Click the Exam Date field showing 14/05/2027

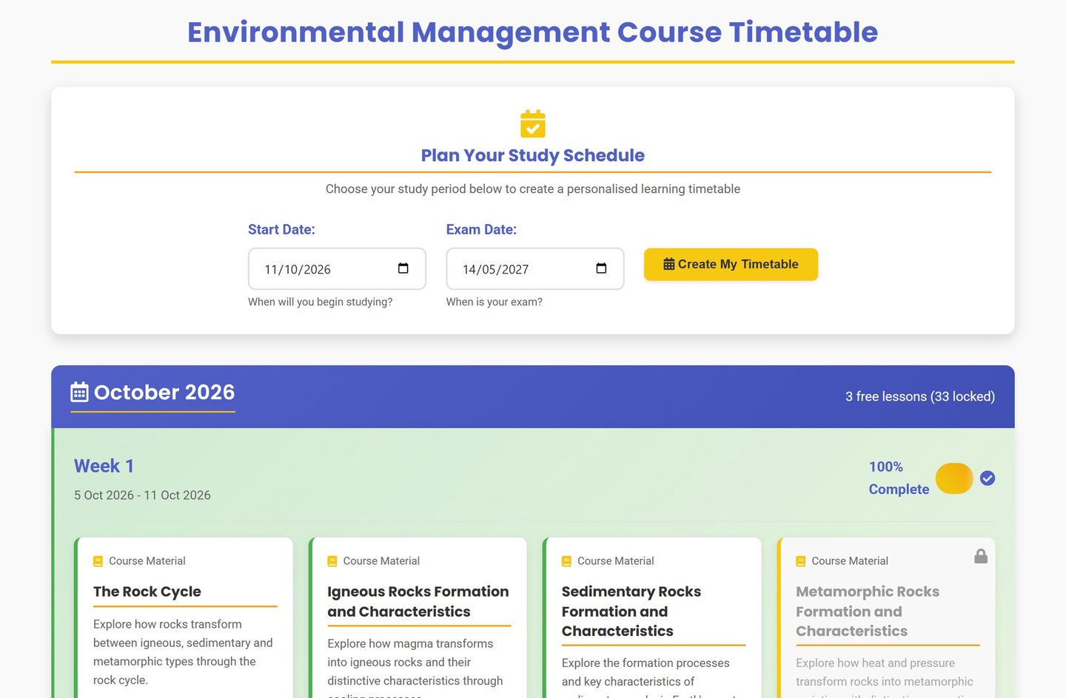tap(535, 268)
